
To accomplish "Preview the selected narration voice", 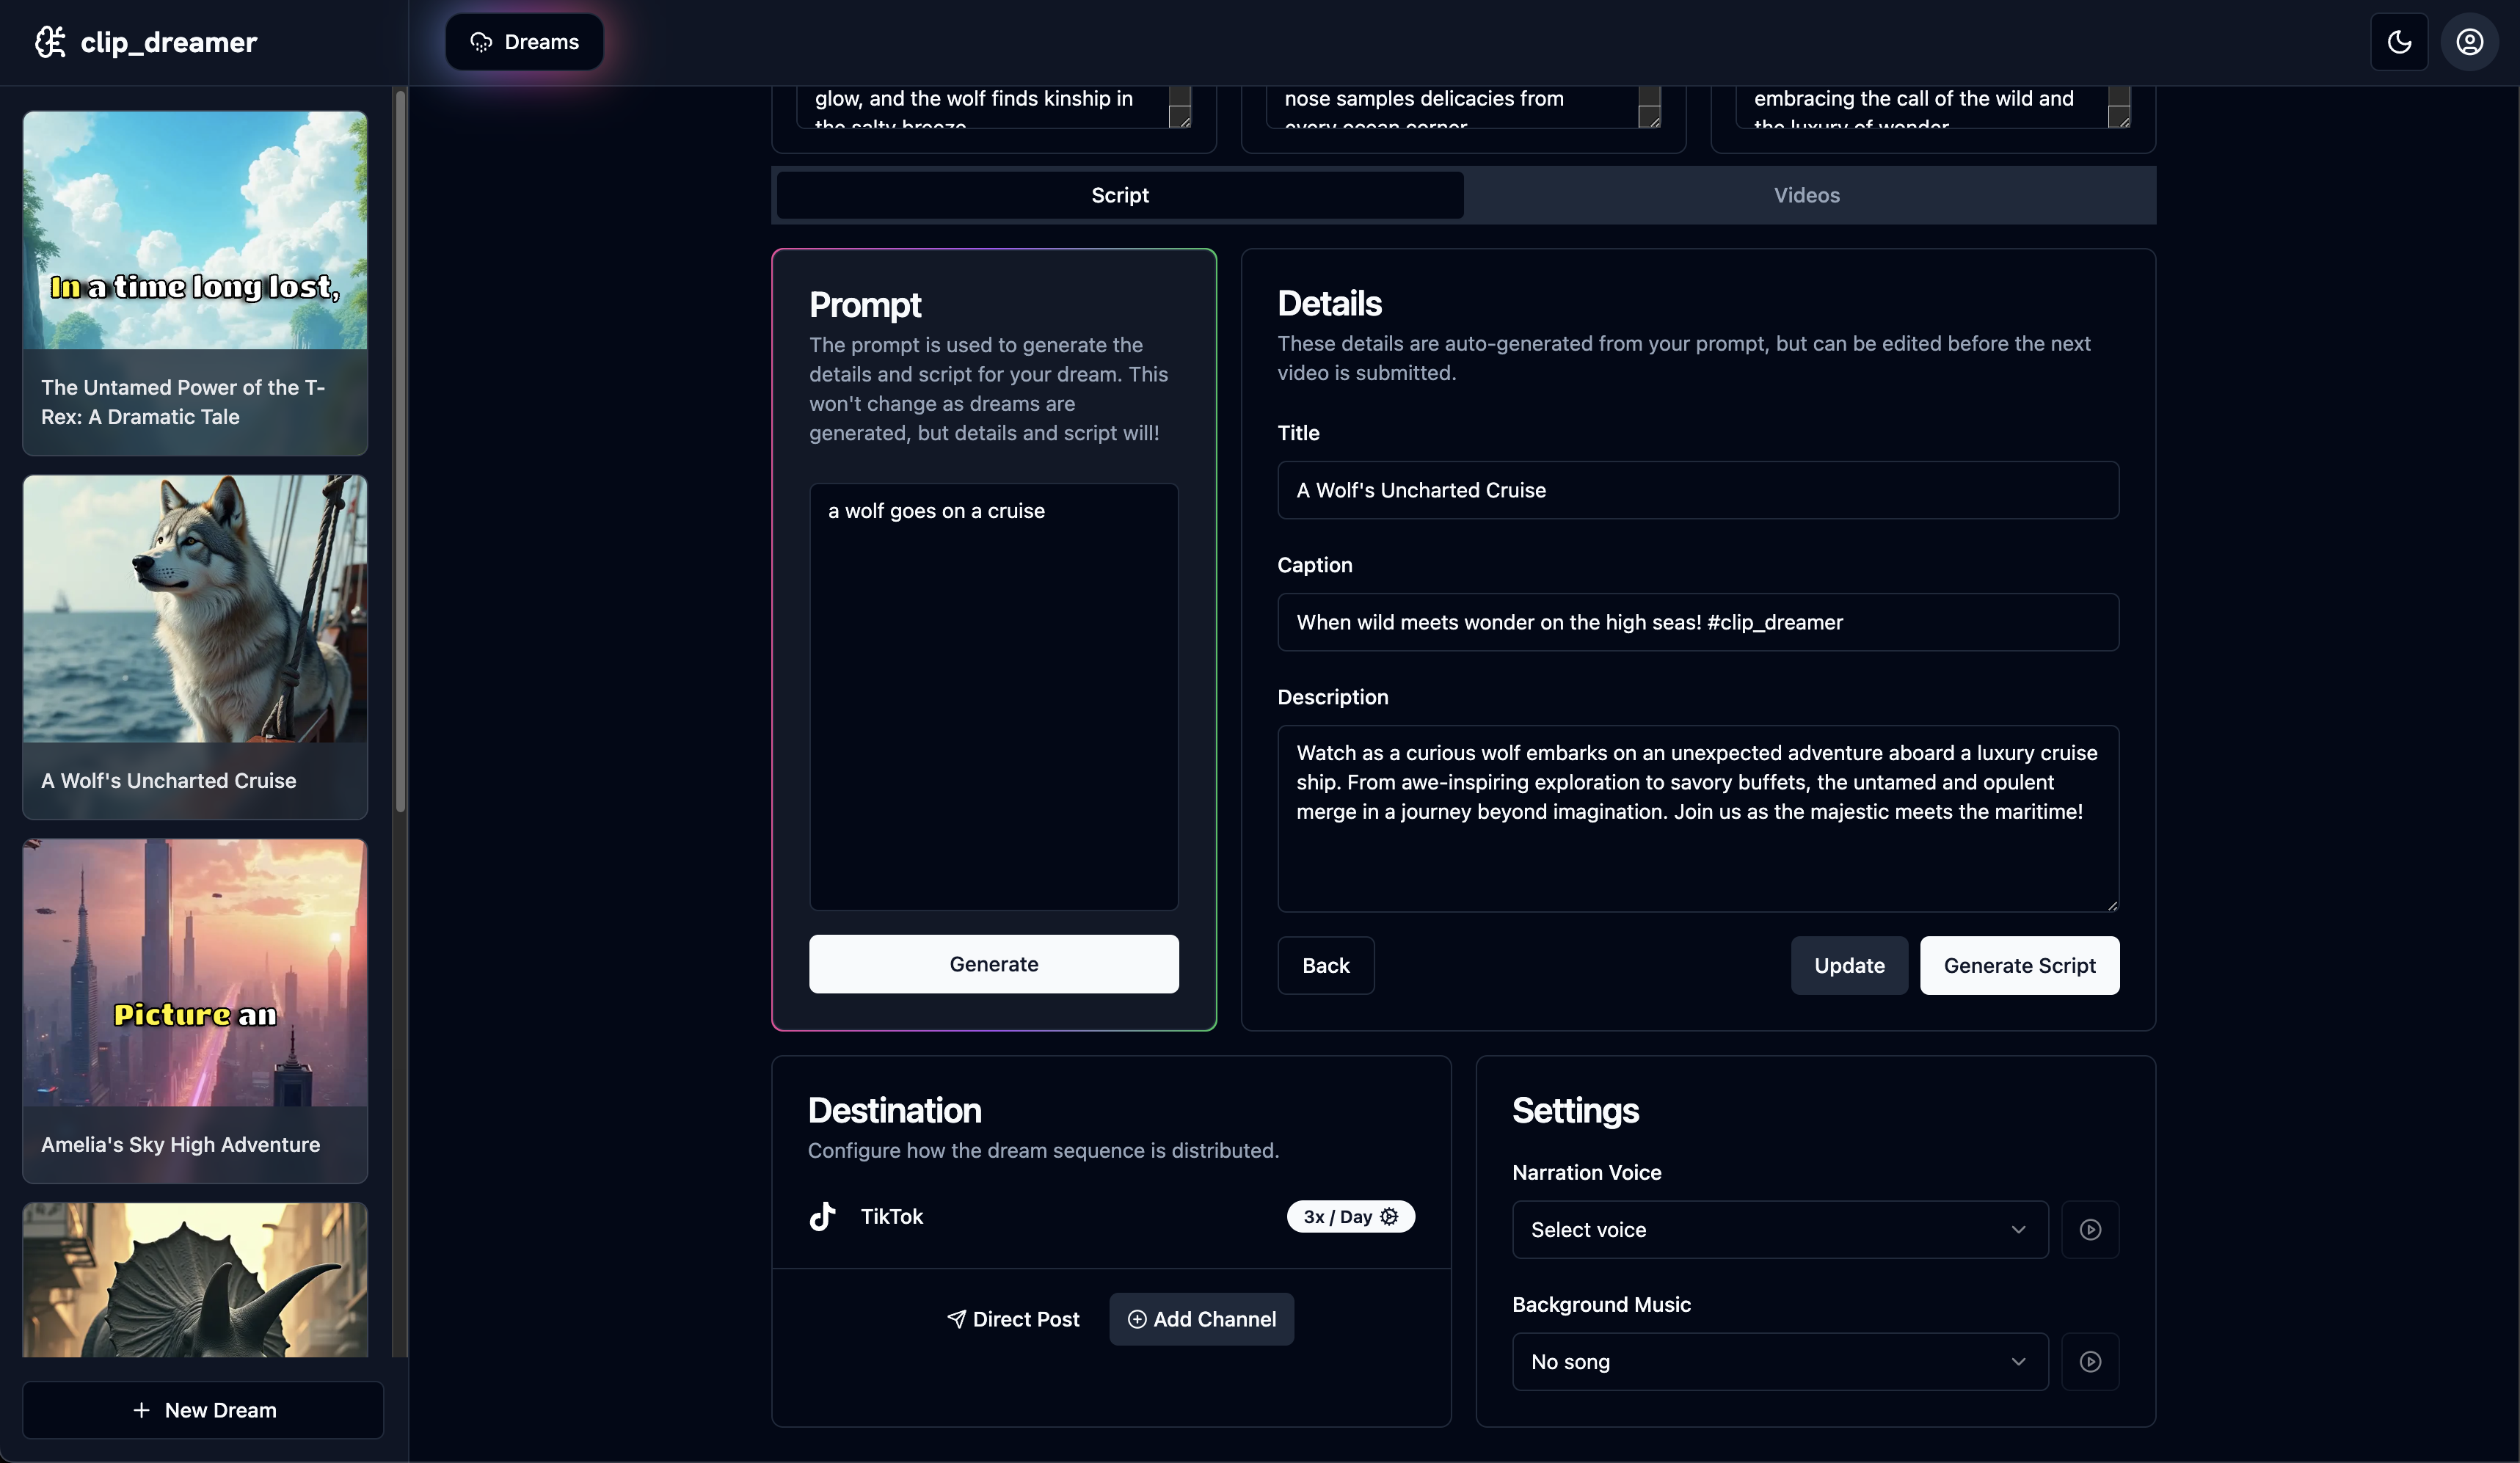I will [x=2090, y=1229].
